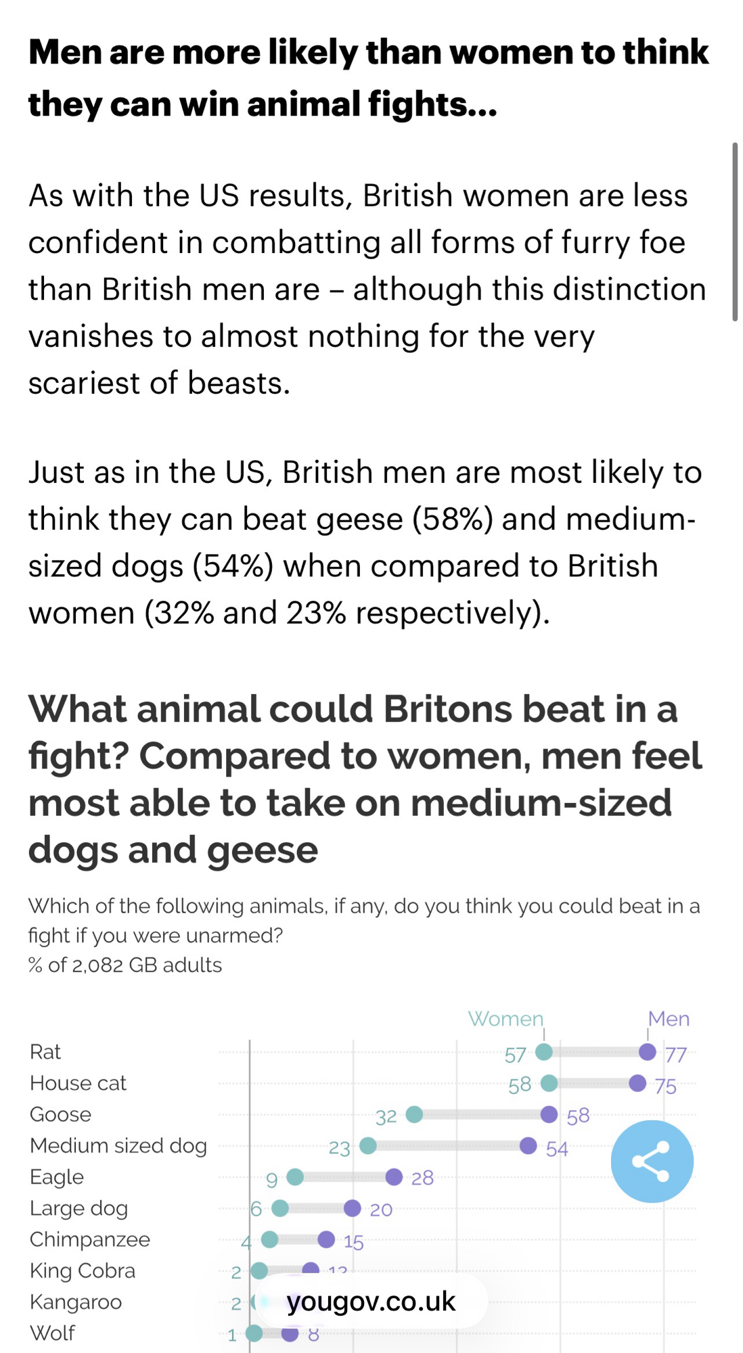Click the Goose women dot (32)

[414, 1114]
